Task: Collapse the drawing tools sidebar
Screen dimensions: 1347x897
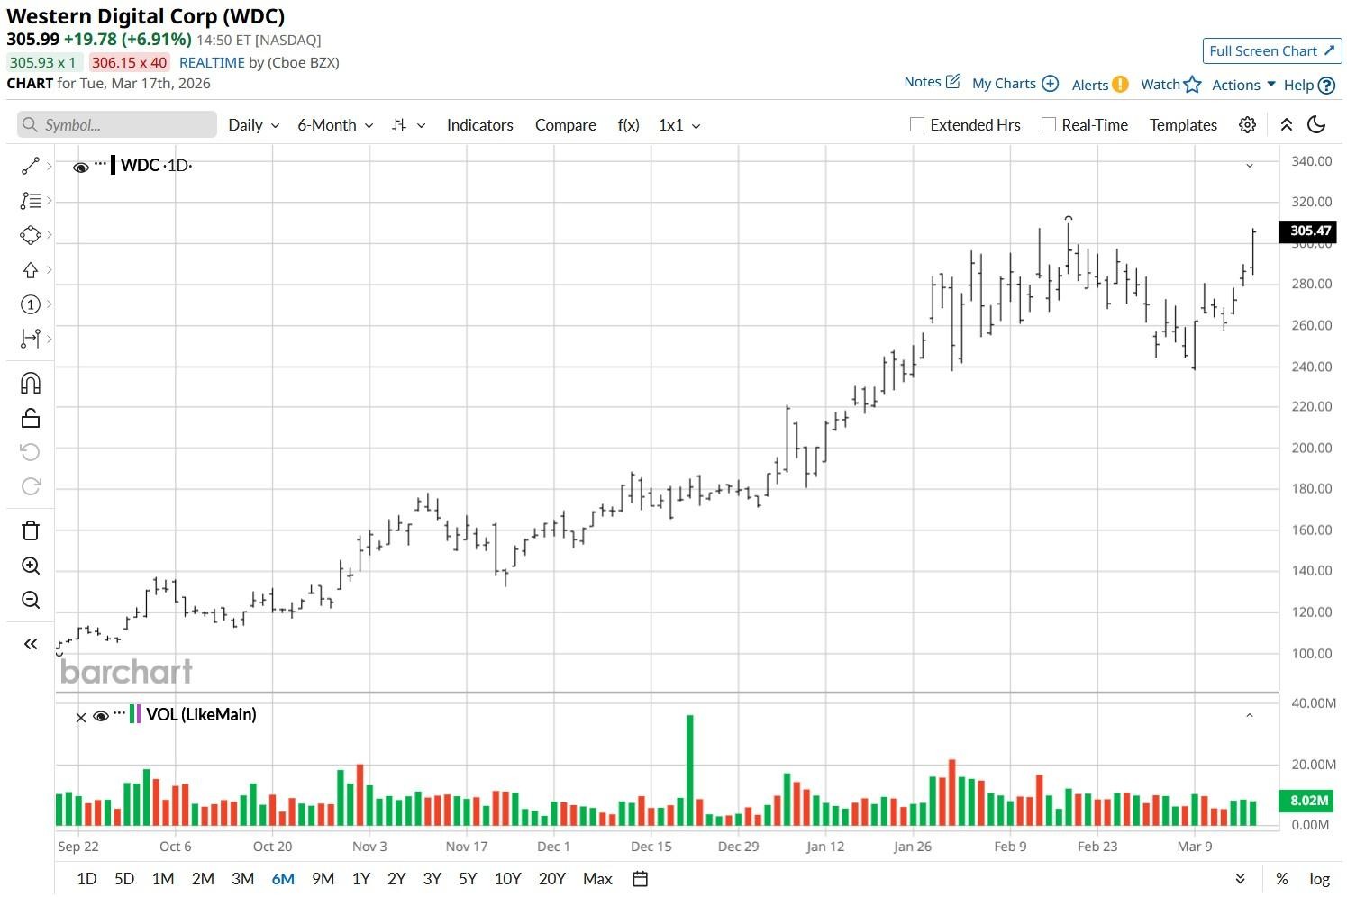Action: click(30, 644)
